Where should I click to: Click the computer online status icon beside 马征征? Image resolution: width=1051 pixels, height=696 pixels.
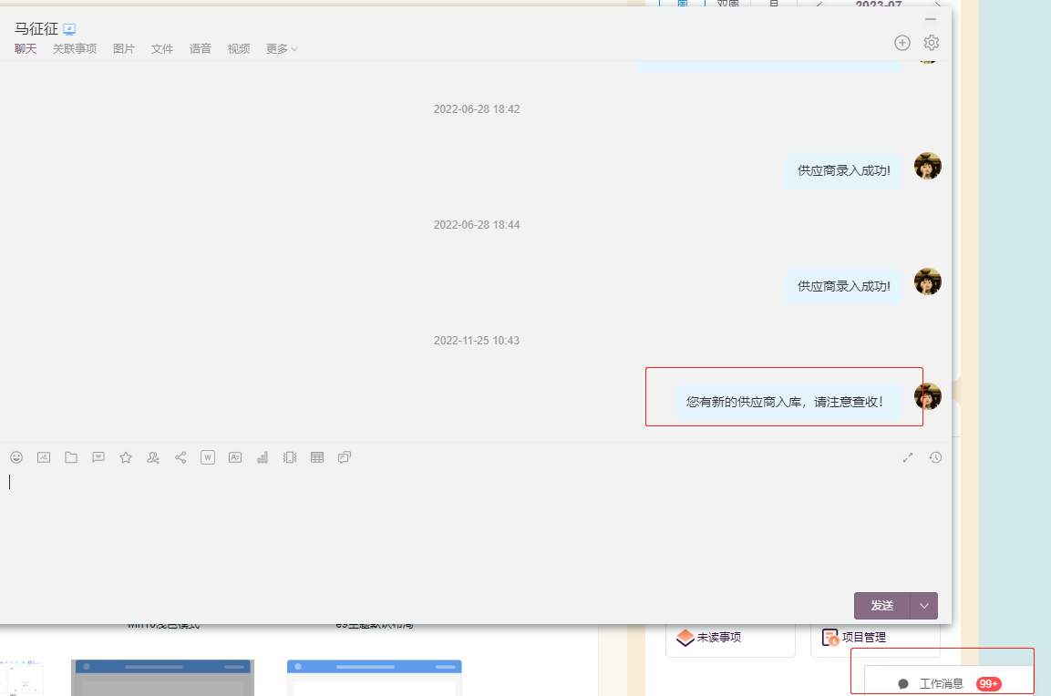tap(69, 29)
